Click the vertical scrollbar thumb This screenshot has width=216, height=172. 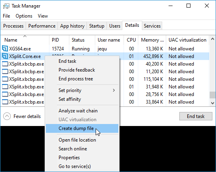pos(212,95)
